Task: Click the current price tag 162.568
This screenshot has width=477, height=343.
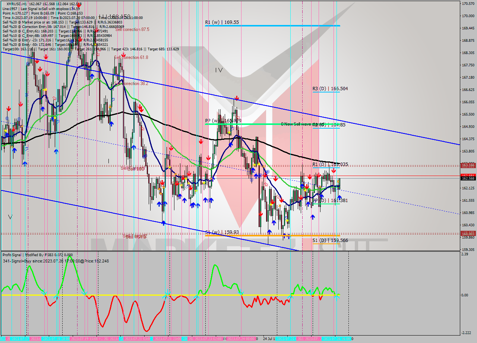Action: 468,179
